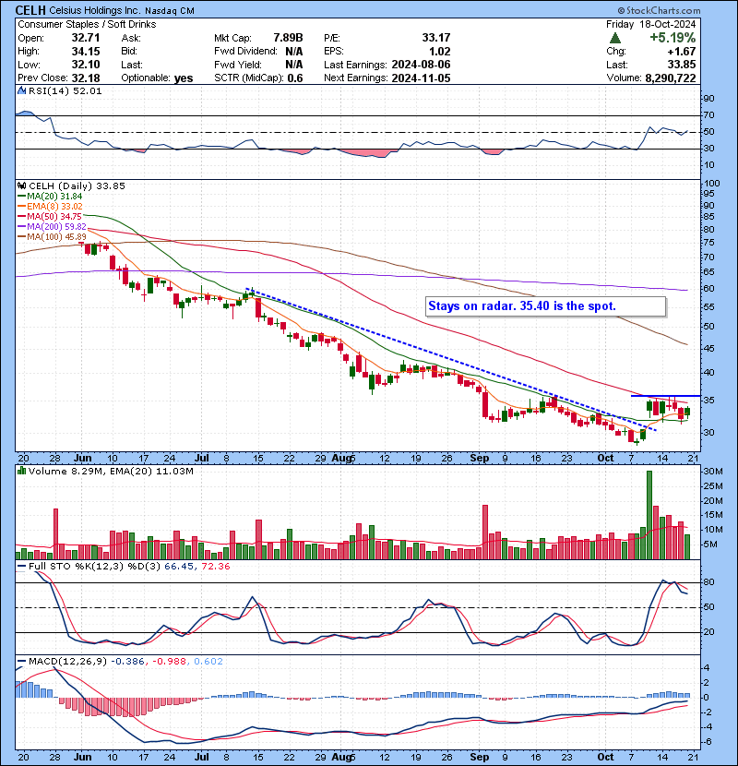Click the blue horizontal resistance line near 35

[x=665, y=396]
